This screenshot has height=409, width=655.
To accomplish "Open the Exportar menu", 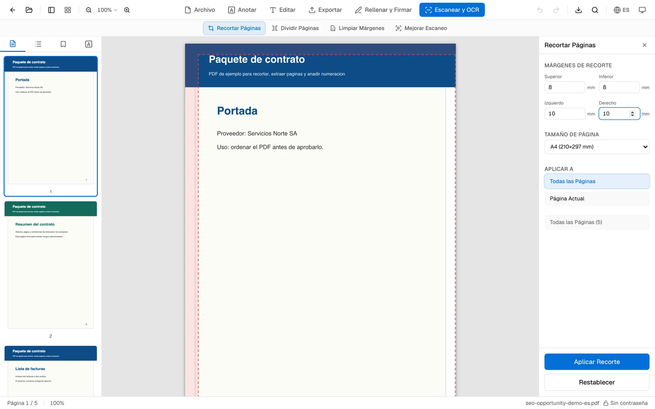I will [325, 10].
